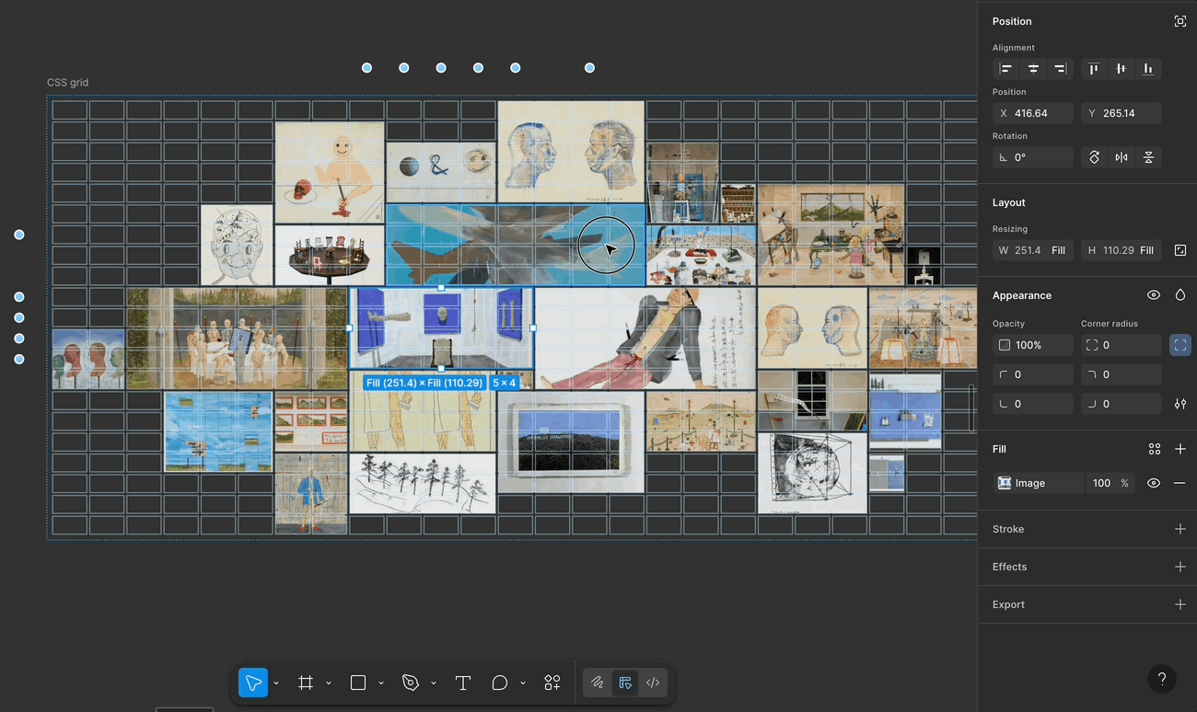Click the Effects section title

point(1010,567)
